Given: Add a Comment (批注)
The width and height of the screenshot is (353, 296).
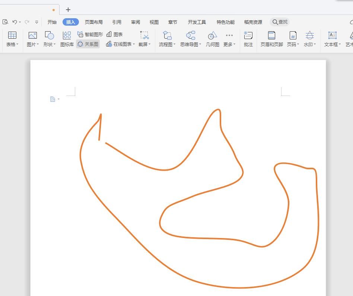Looking at the screenshot, I should pyautogui.click(x=248, y=39).
